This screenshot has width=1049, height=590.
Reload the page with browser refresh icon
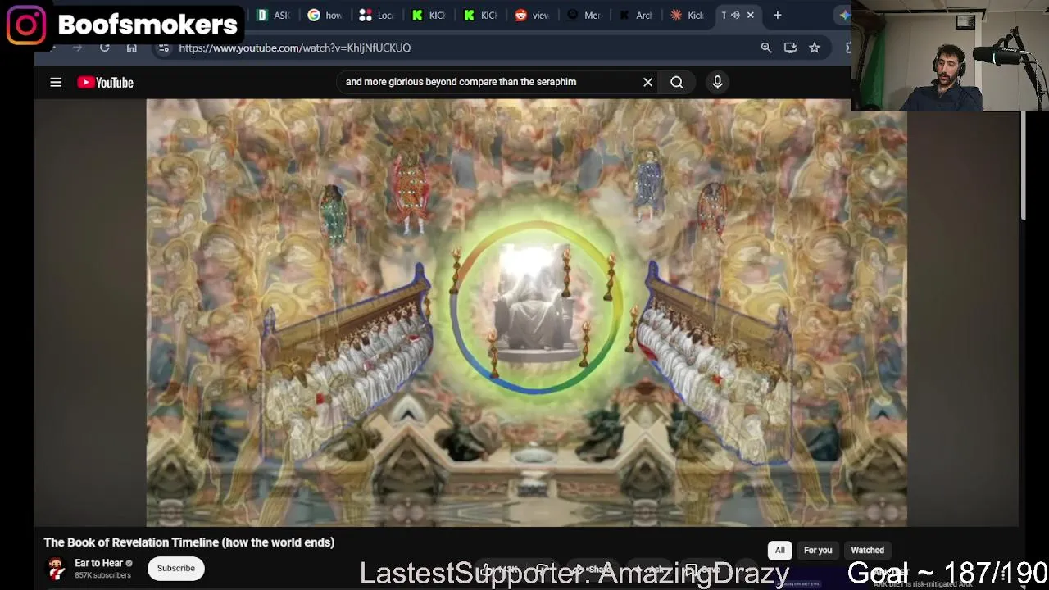[x=105, y=48]
